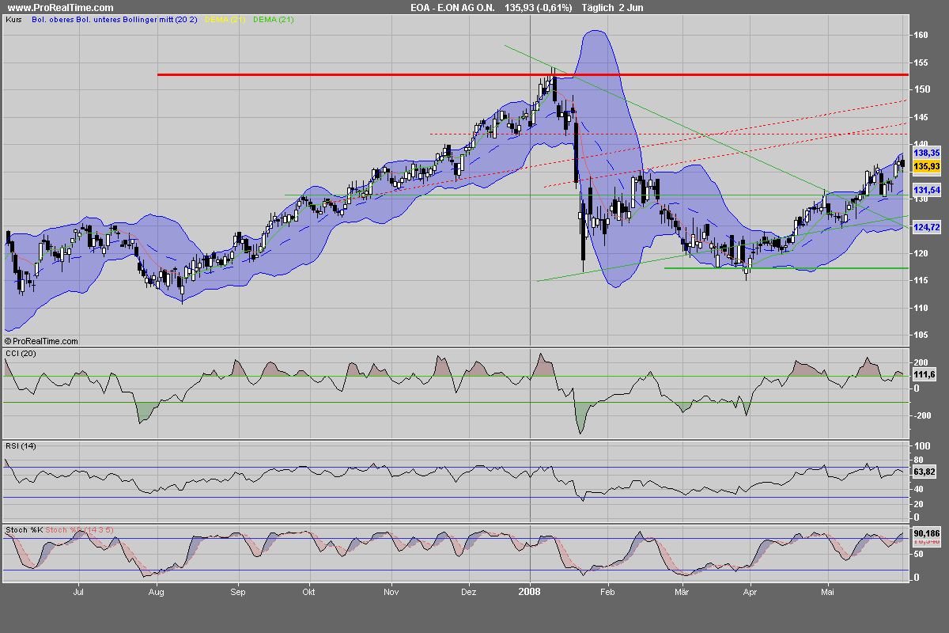Select the Sep marker on the time axis
This screenshot has width=949, height=633.
coord(239,590)
